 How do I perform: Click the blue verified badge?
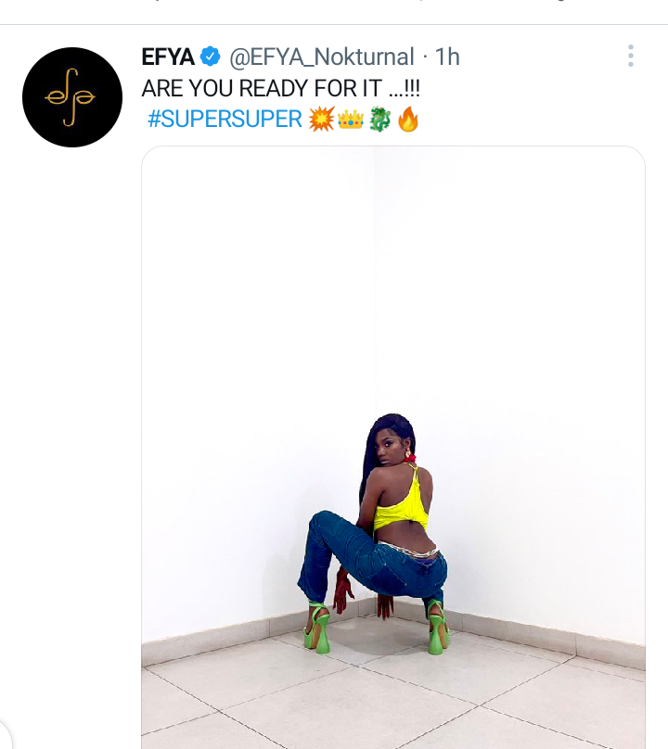pos(210,57)
